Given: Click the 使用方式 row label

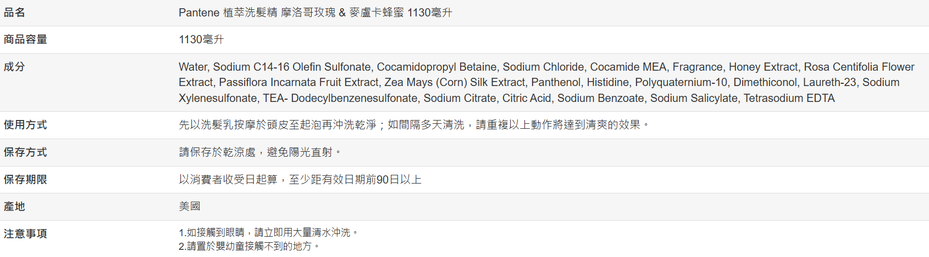Looking at the screenshot, I should 25,125.
